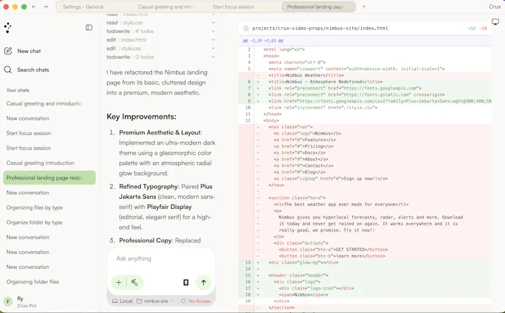Click the plus attach icon in composer

pos(119,283)
